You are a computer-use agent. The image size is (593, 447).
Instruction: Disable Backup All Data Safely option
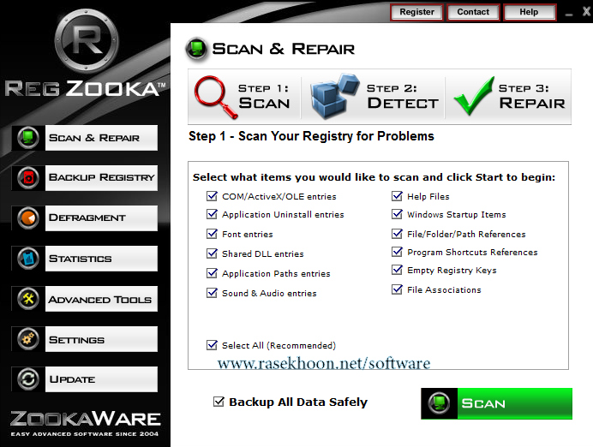pos(219,402)
